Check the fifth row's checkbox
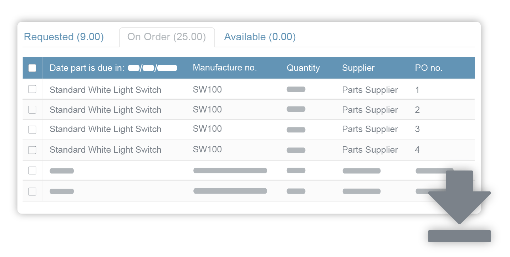510x257 pixels. [x=32, y=171]
